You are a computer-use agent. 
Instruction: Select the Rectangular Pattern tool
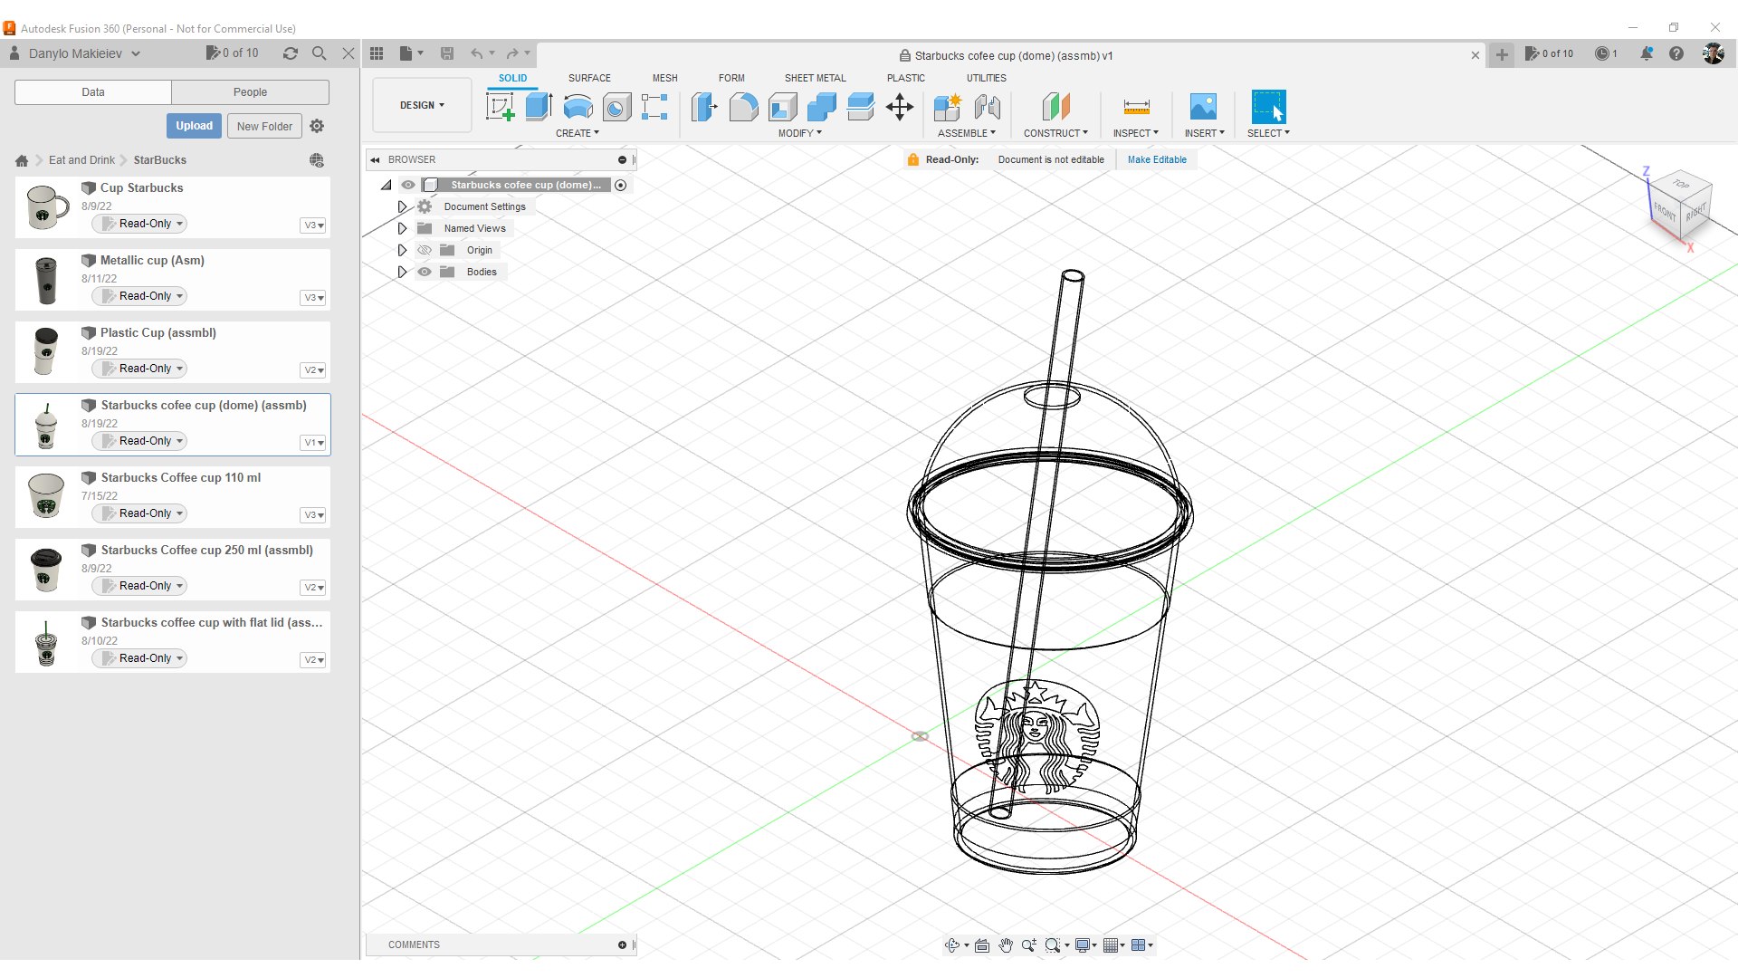654,107
